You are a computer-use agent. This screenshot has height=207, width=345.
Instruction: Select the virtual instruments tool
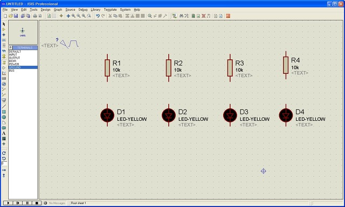(4, 100)
